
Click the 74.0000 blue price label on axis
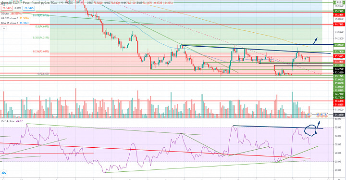tap(339, 45)
